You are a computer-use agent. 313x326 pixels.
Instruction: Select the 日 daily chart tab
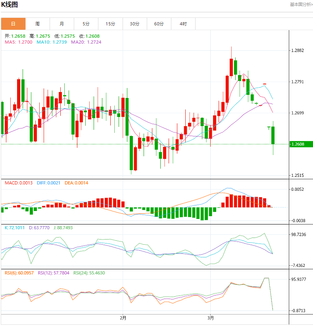coord(13,24)
